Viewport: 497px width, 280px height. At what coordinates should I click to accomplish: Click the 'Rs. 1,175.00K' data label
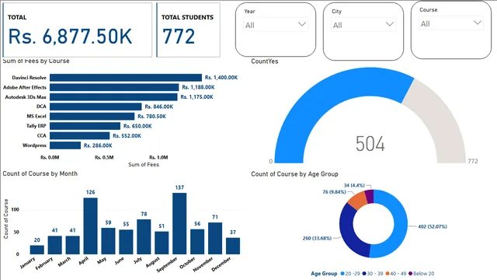click(x=196, y=96)
